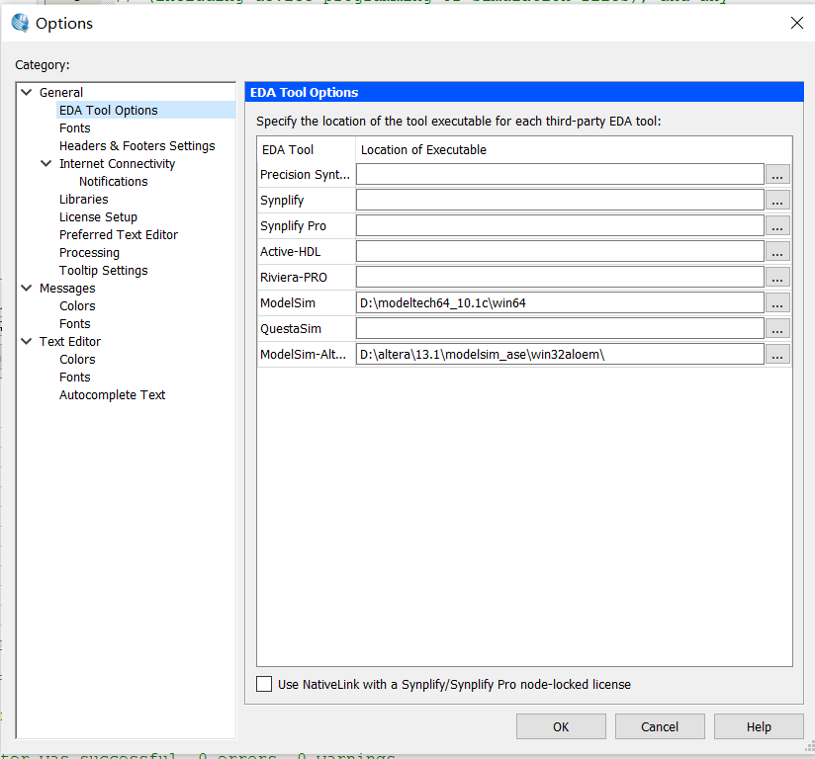Viewport: 815px width, 759px height.
Task: Click the Quartus globe icon in title bar
Action: pyautogui.click(x=20, y=23)
